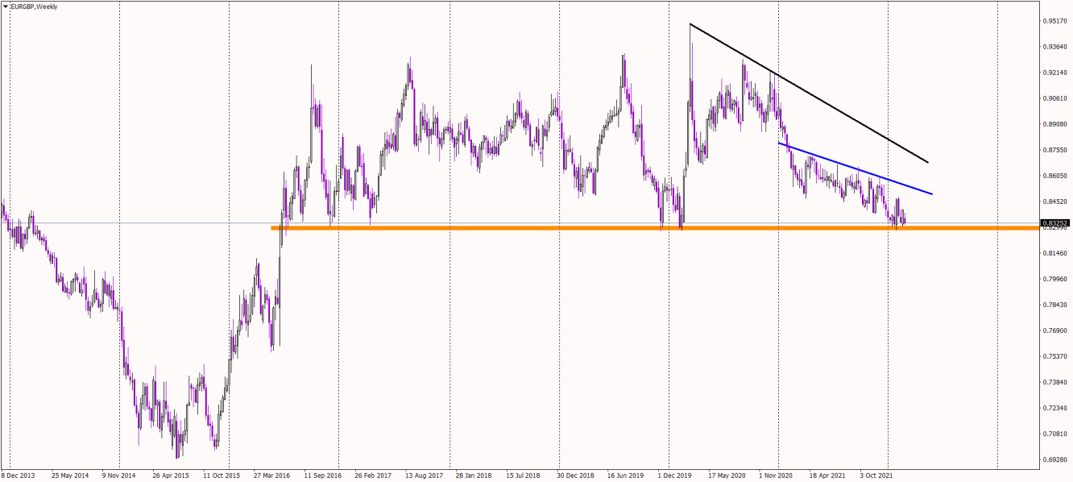This screenshot has height=482, width=1073.
Task: Click the 0.87550 price axis label
Action: pyautogui.click(x=1054, y=150)
